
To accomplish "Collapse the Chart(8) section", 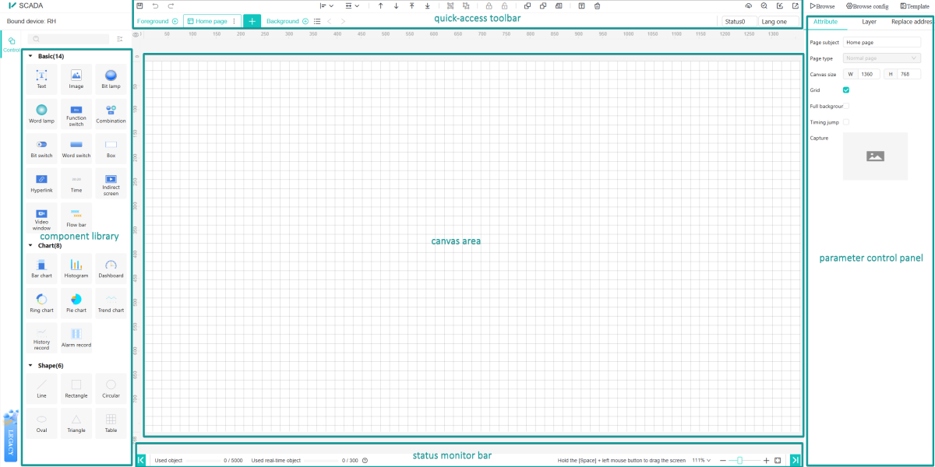I will pos(30,245).
